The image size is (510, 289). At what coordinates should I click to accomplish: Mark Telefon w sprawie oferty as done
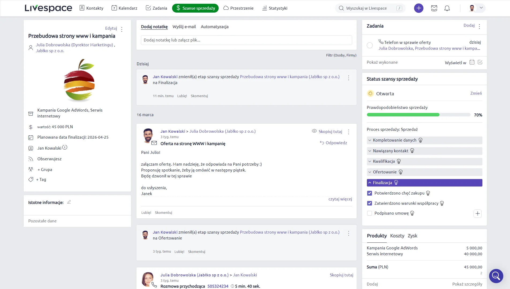pos(370,45)
